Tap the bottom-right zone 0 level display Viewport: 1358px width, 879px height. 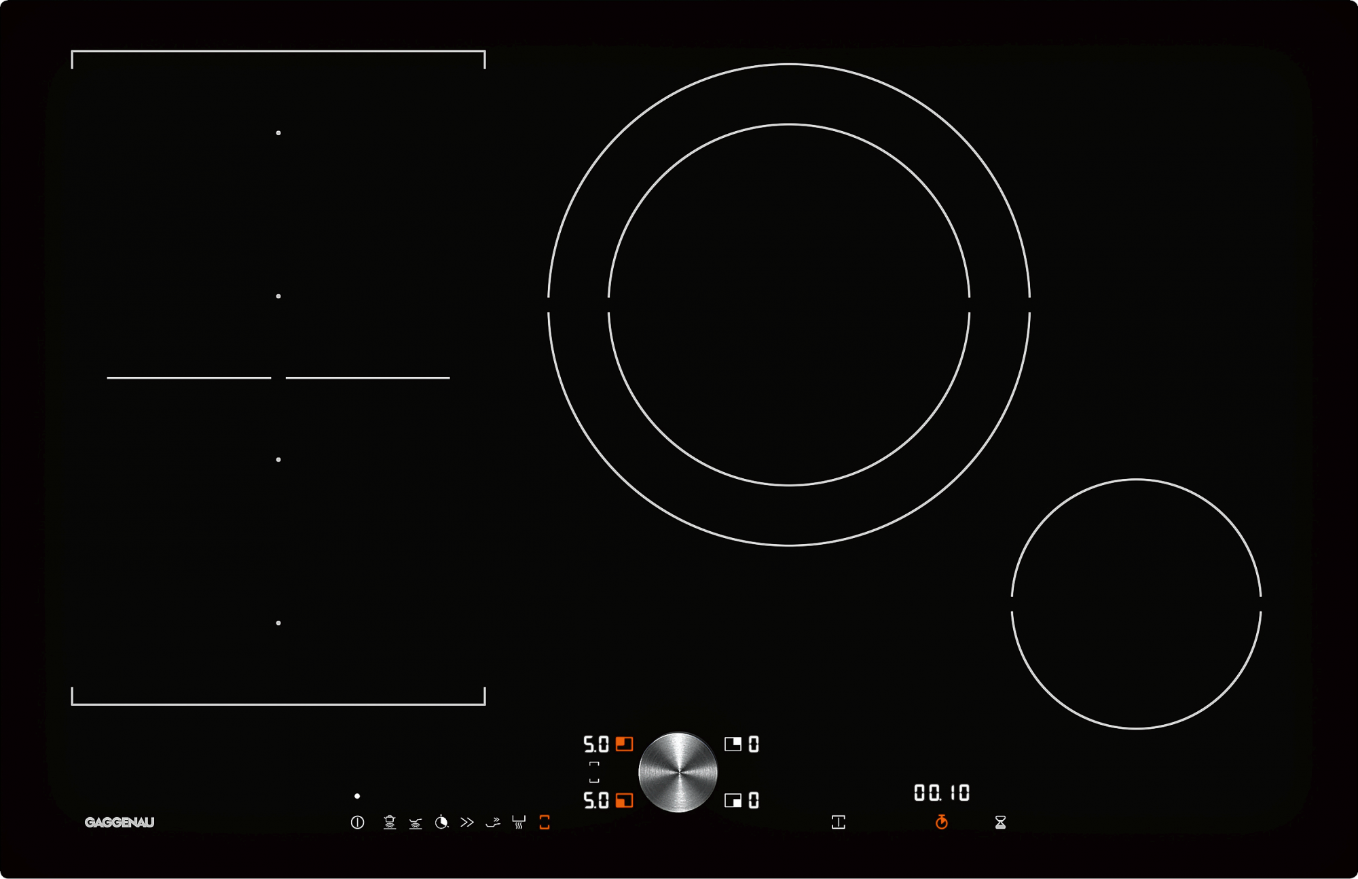click(754, 801)
